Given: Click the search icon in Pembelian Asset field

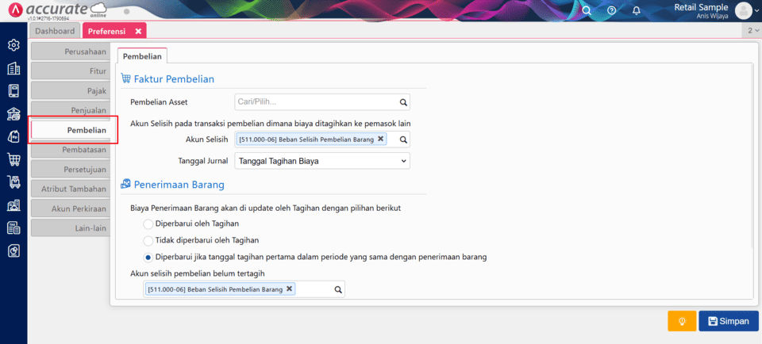Looking at the screenshot, I should [402, 102].
